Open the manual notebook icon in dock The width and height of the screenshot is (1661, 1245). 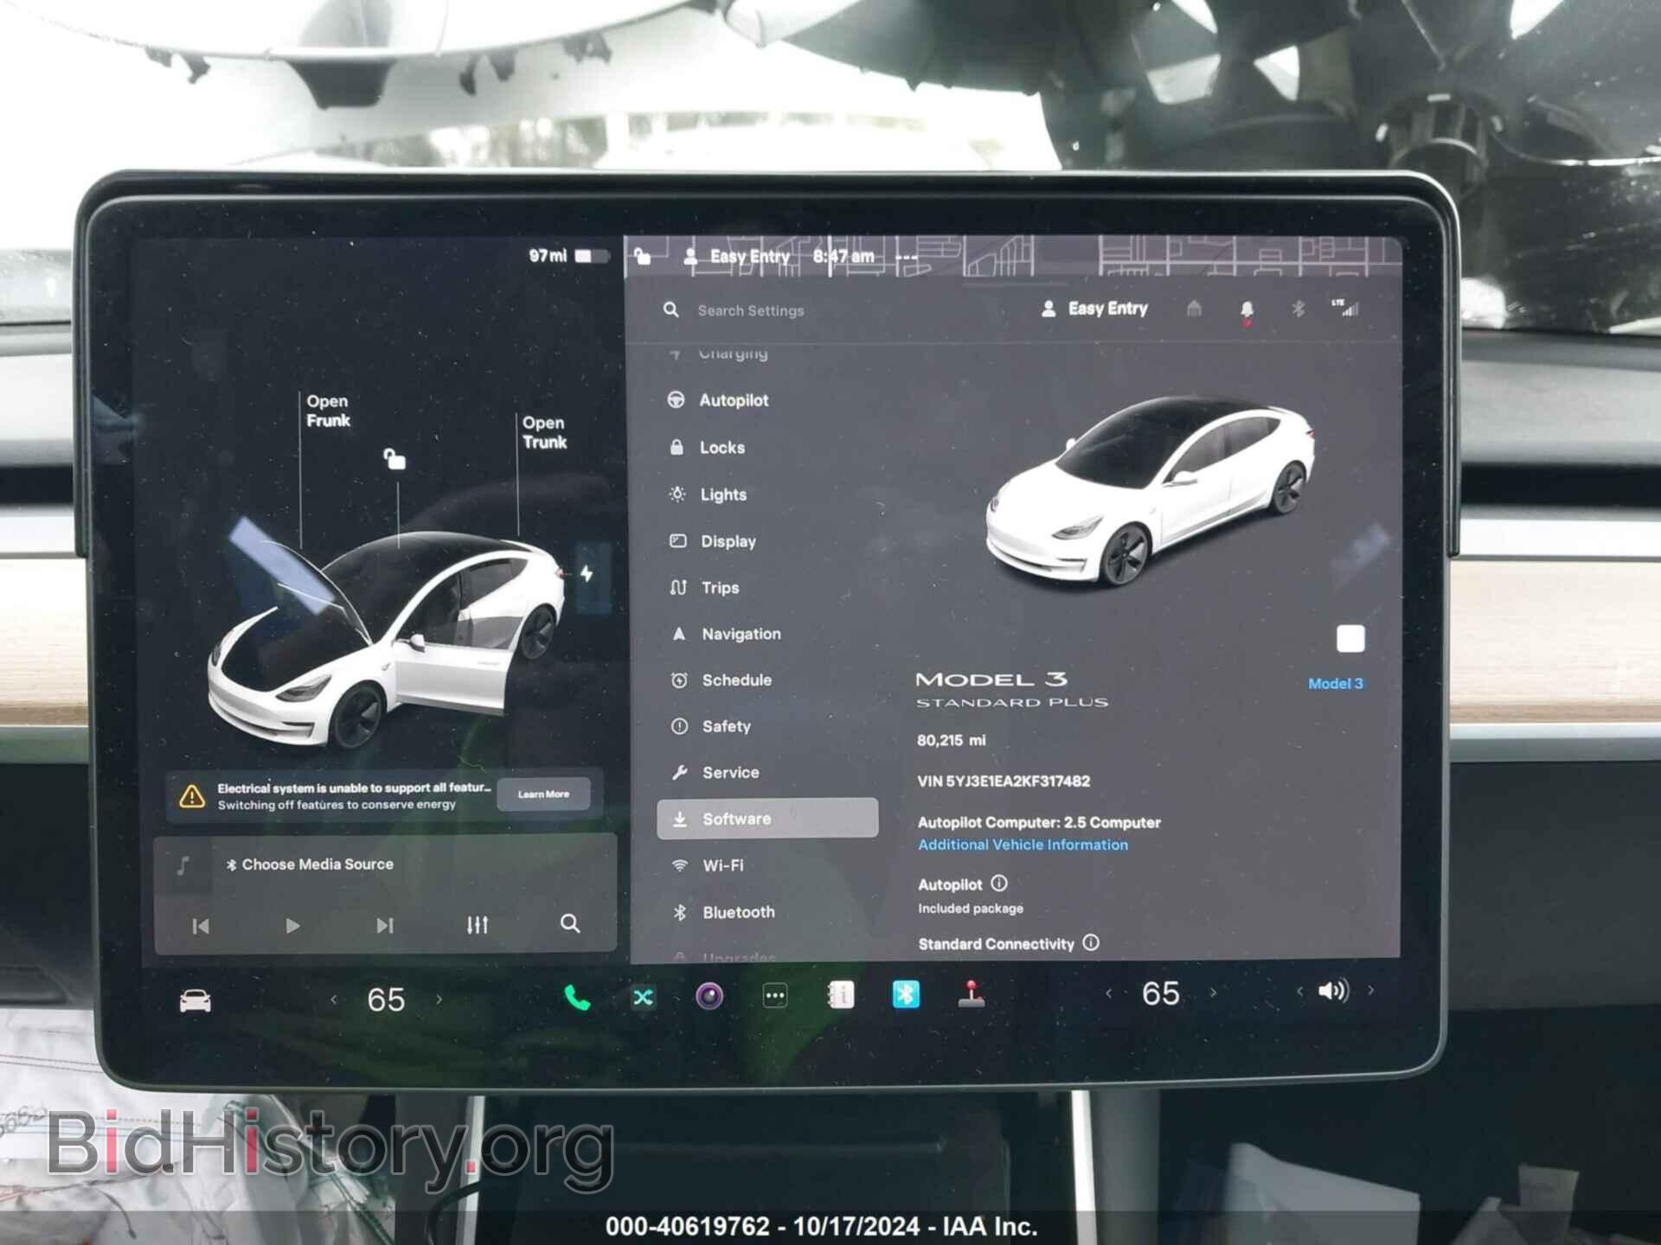pyautogui.click(x=841, y=995)
